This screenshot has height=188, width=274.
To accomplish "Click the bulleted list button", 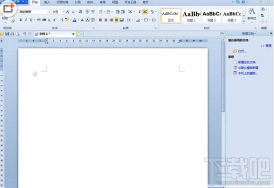I will click(x=101, y=11).
